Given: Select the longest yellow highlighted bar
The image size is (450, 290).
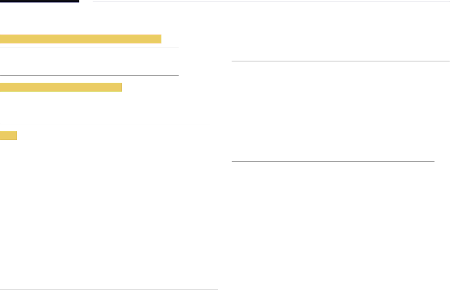Looking at the screenshot, I should [81, 39].
